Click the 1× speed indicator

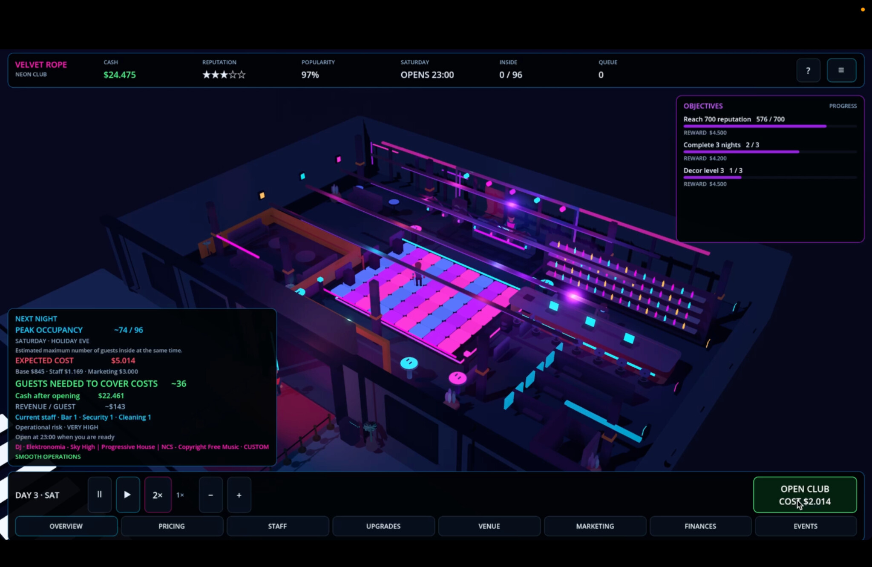pyautogui.click(x=180, y=495)
